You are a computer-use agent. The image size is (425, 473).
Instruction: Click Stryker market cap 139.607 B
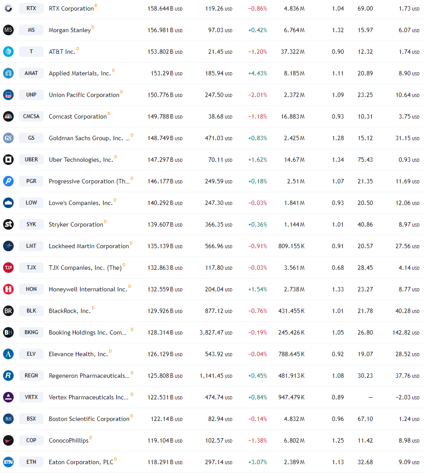point(165,225)
